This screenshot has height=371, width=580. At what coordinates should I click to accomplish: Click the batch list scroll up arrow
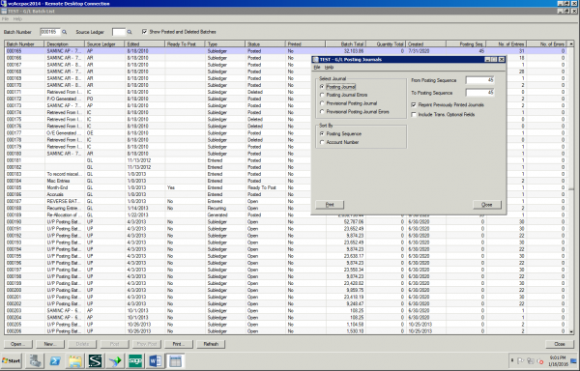(570, 44)
